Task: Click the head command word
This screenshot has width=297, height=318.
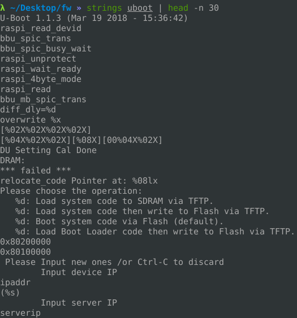Action: [178, 8]
